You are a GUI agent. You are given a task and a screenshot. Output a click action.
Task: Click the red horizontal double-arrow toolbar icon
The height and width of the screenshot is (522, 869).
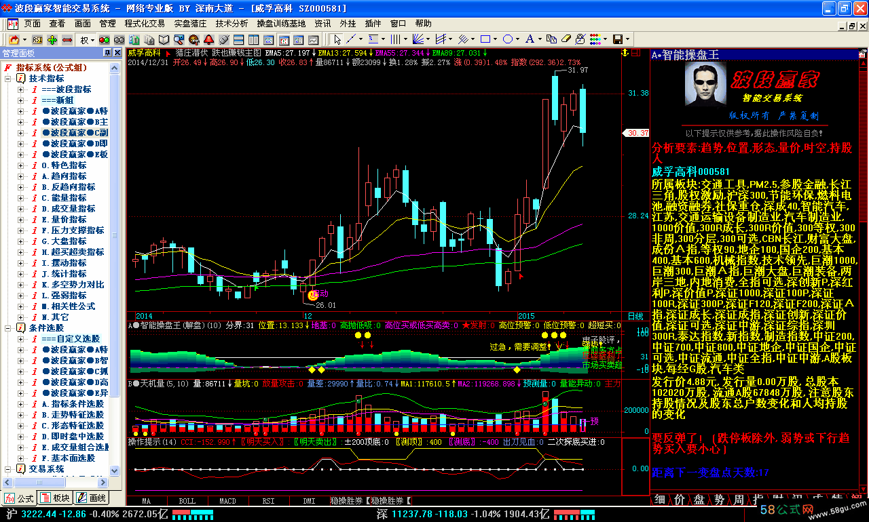[x=67, y=39]
